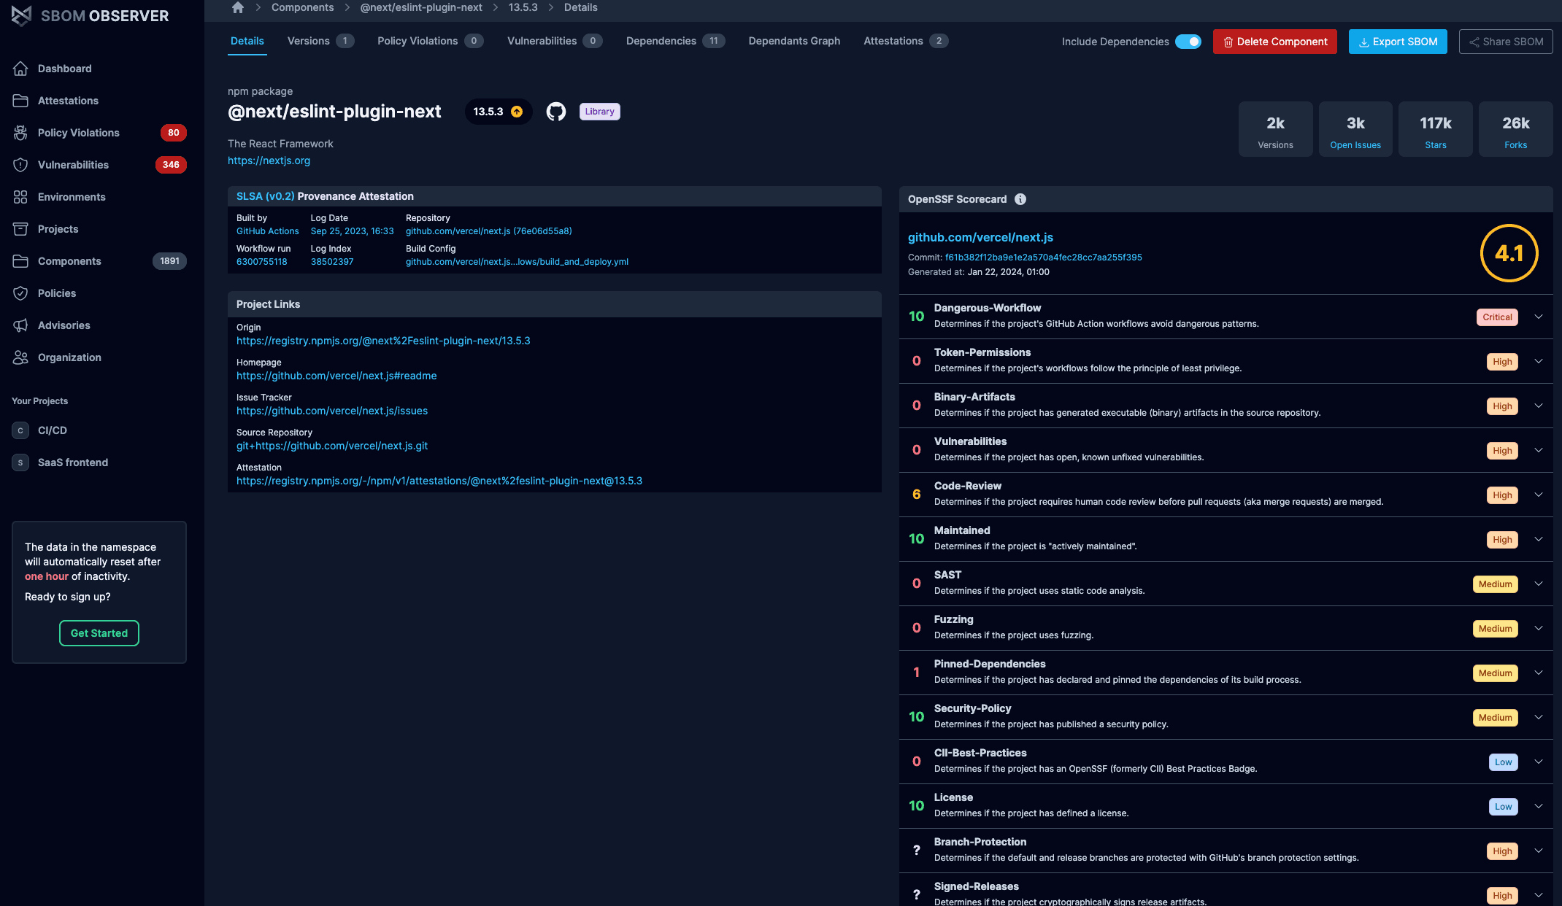
Task: Click the OpenSSF Scorecard info icon
Action: (x=1020, y=199)
